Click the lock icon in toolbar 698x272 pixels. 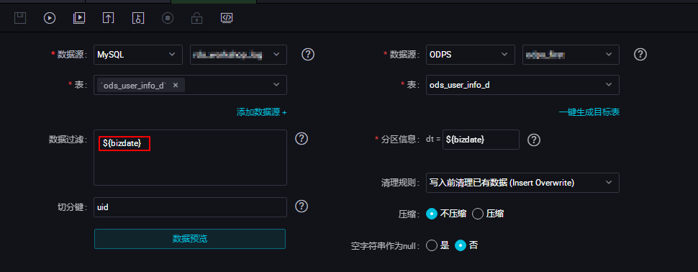click(196, 18)
